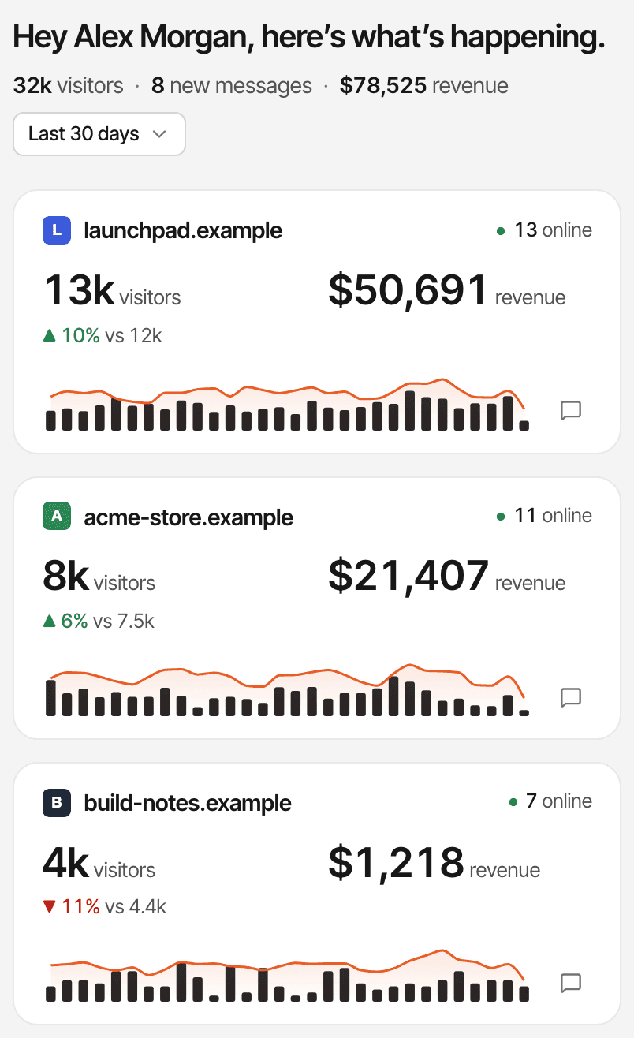Open messages icon on build-notes.example card
Viewport: 634px width, 1038px height.
click(x=570, y=982)
